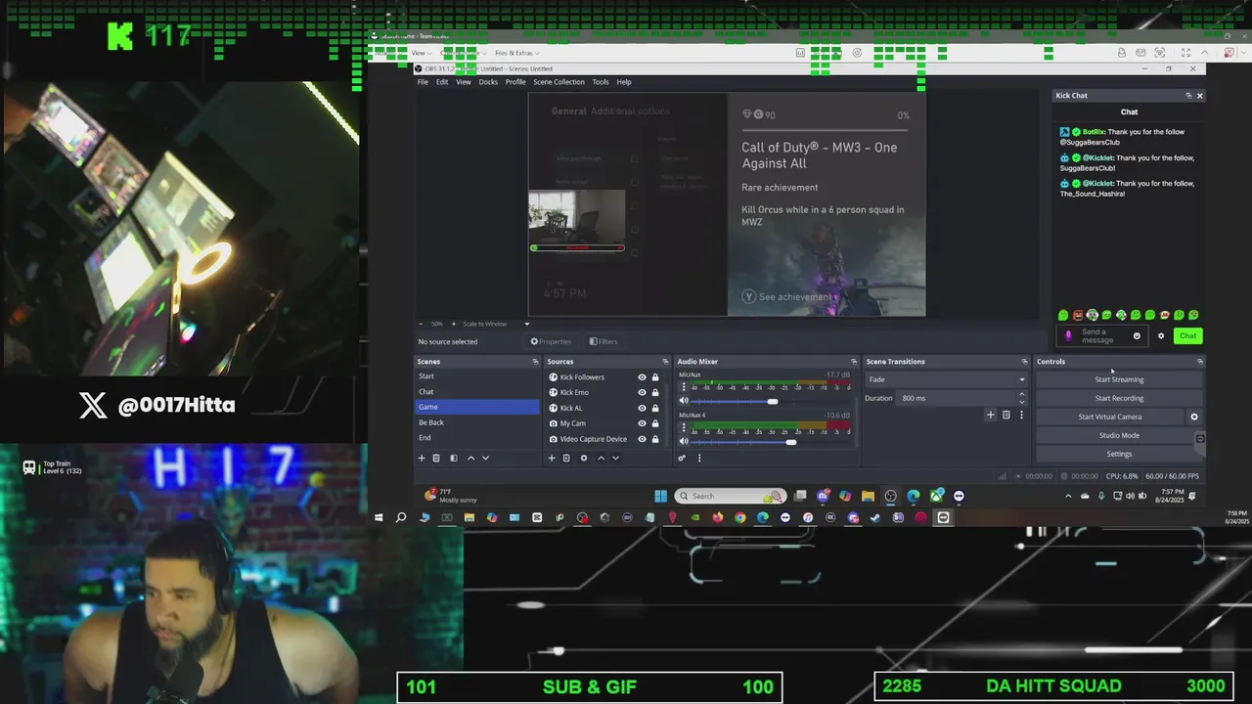Move the scene up in the Scenes list
This screenshot has height=704, width=1252.
(470, 458)
